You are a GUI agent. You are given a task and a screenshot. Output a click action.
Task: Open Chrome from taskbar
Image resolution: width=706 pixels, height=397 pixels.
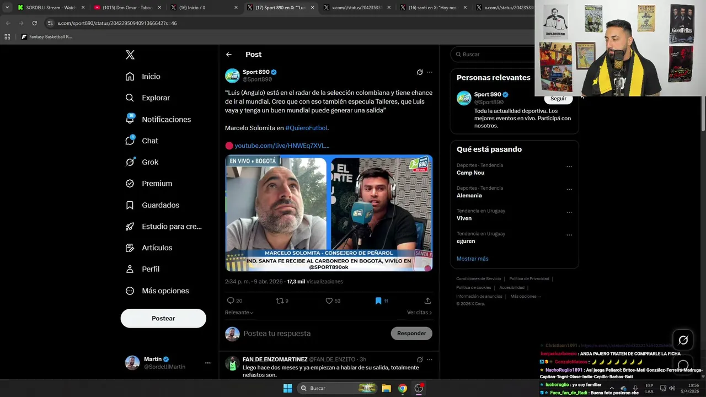tap(403, 388)
